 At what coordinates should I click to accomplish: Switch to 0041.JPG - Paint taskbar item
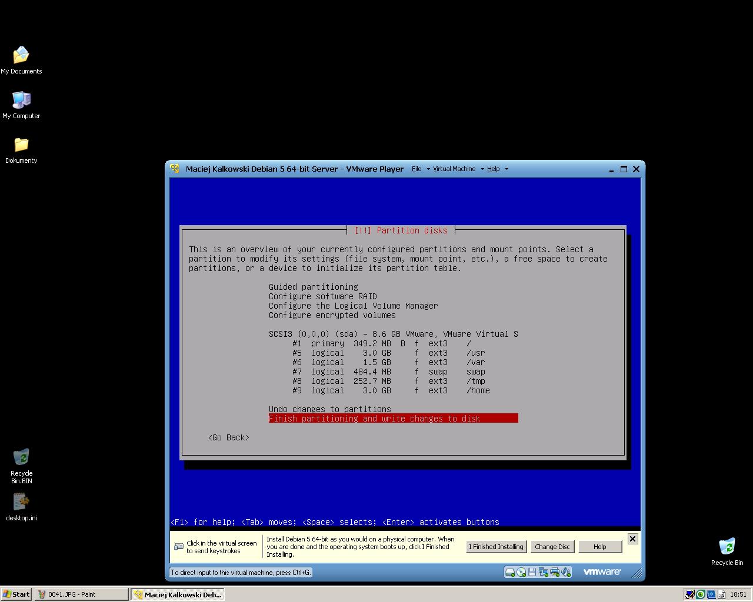81,594
